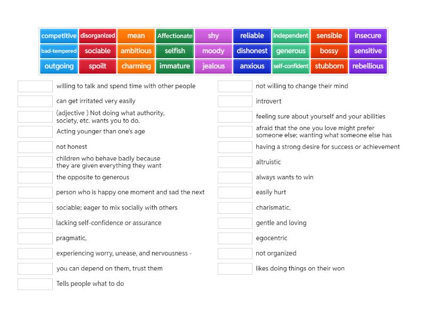This screenshot has height=320, width=427.
Task: Choose the 'Affectionate' green tile
Action: (x=175, y=36)
